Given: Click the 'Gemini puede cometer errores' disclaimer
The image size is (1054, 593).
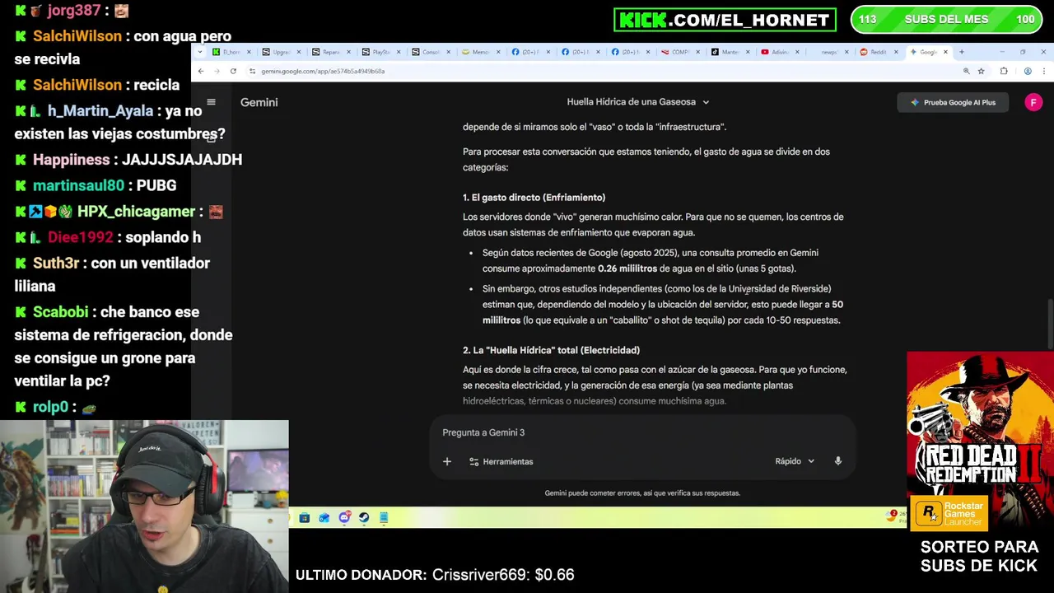Looking at the screenshot, I should point(642,493).
